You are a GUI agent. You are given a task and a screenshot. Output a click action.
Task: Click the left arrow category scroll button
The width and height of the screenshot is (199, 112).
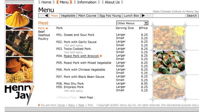[x=44, y=16]
